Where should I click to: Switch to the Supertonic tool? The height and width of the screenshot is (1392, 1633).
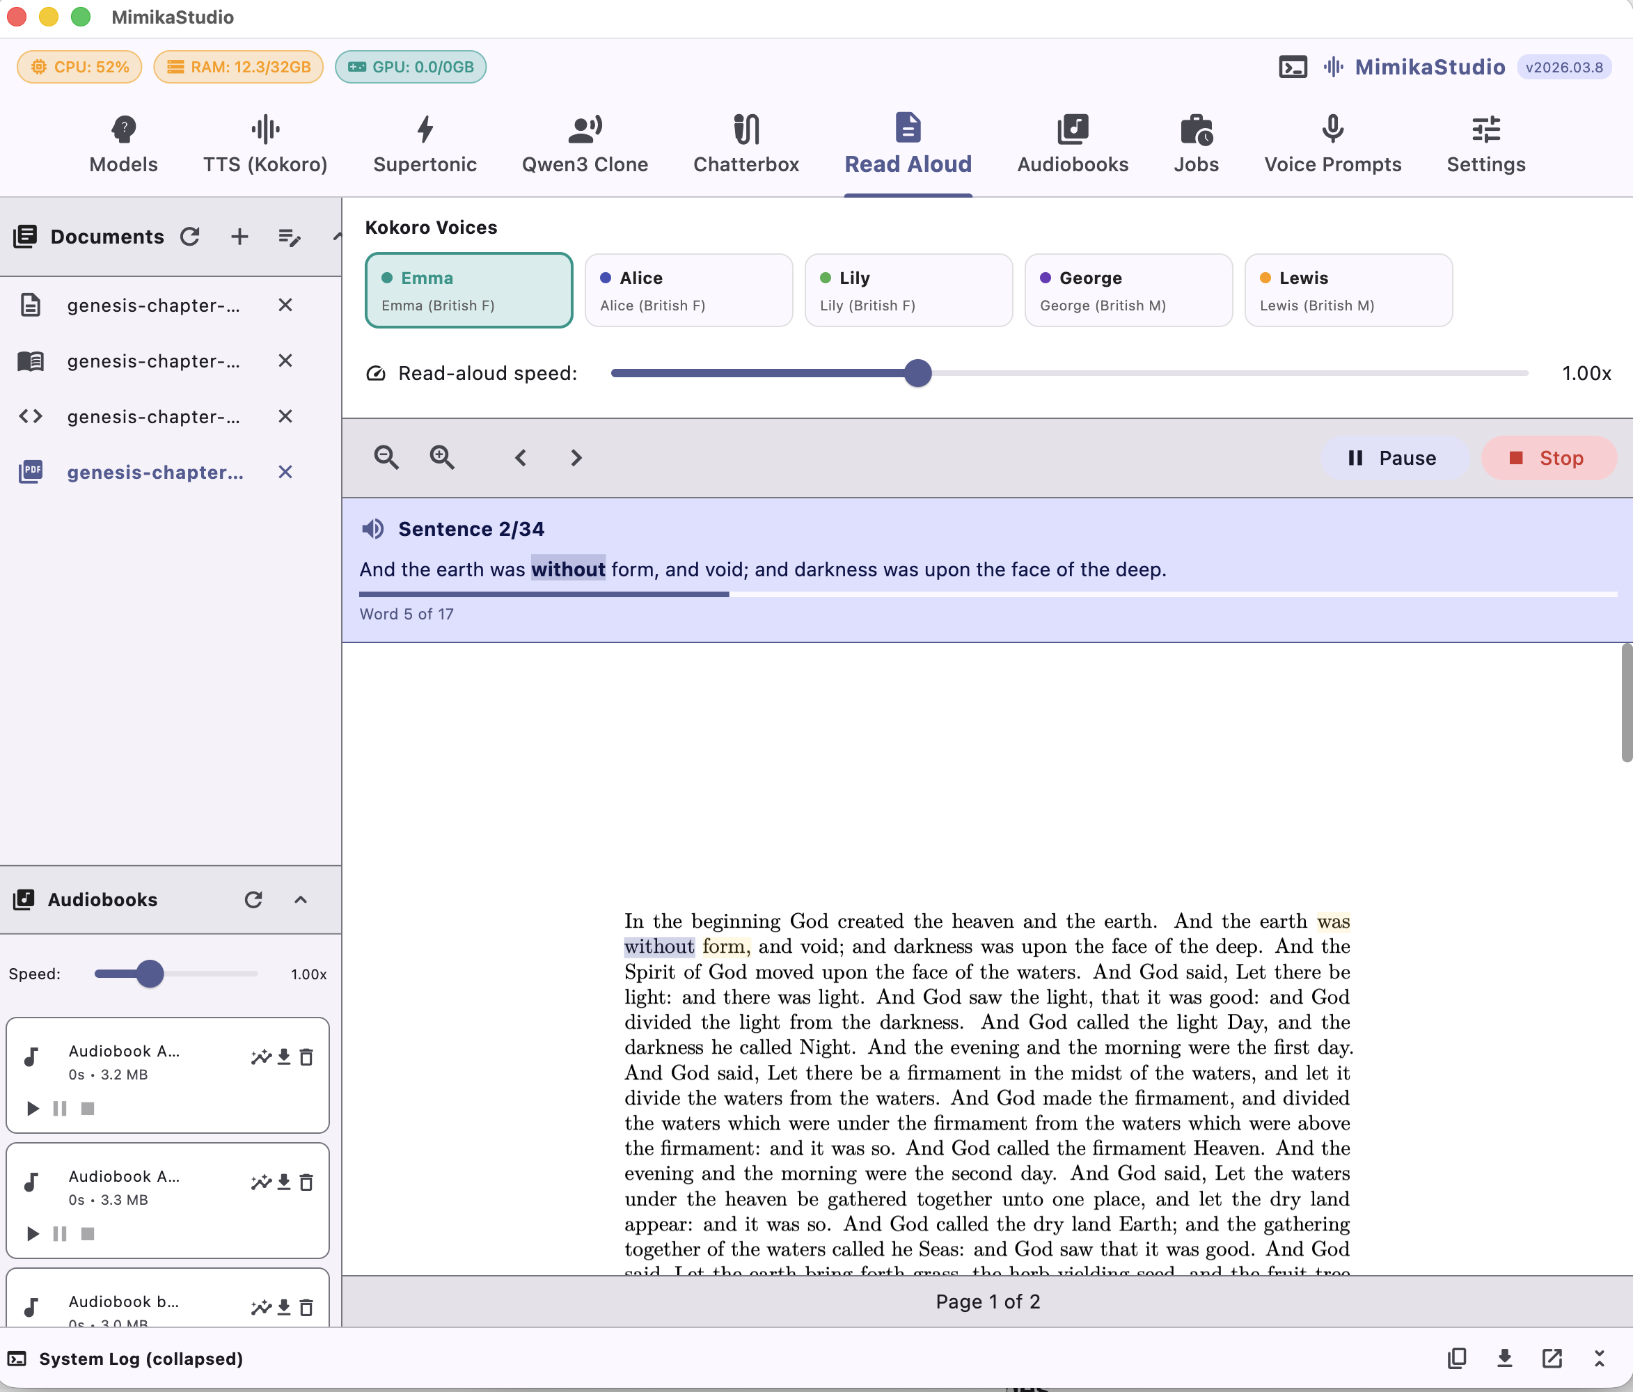point(425,144)
